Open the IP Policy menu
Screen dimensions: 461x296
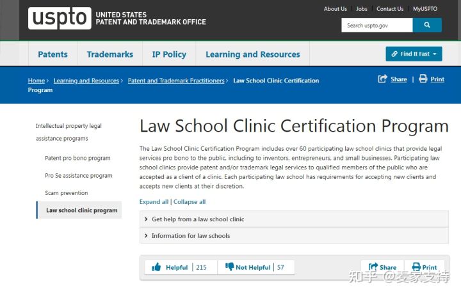click(x=169, y=54)
